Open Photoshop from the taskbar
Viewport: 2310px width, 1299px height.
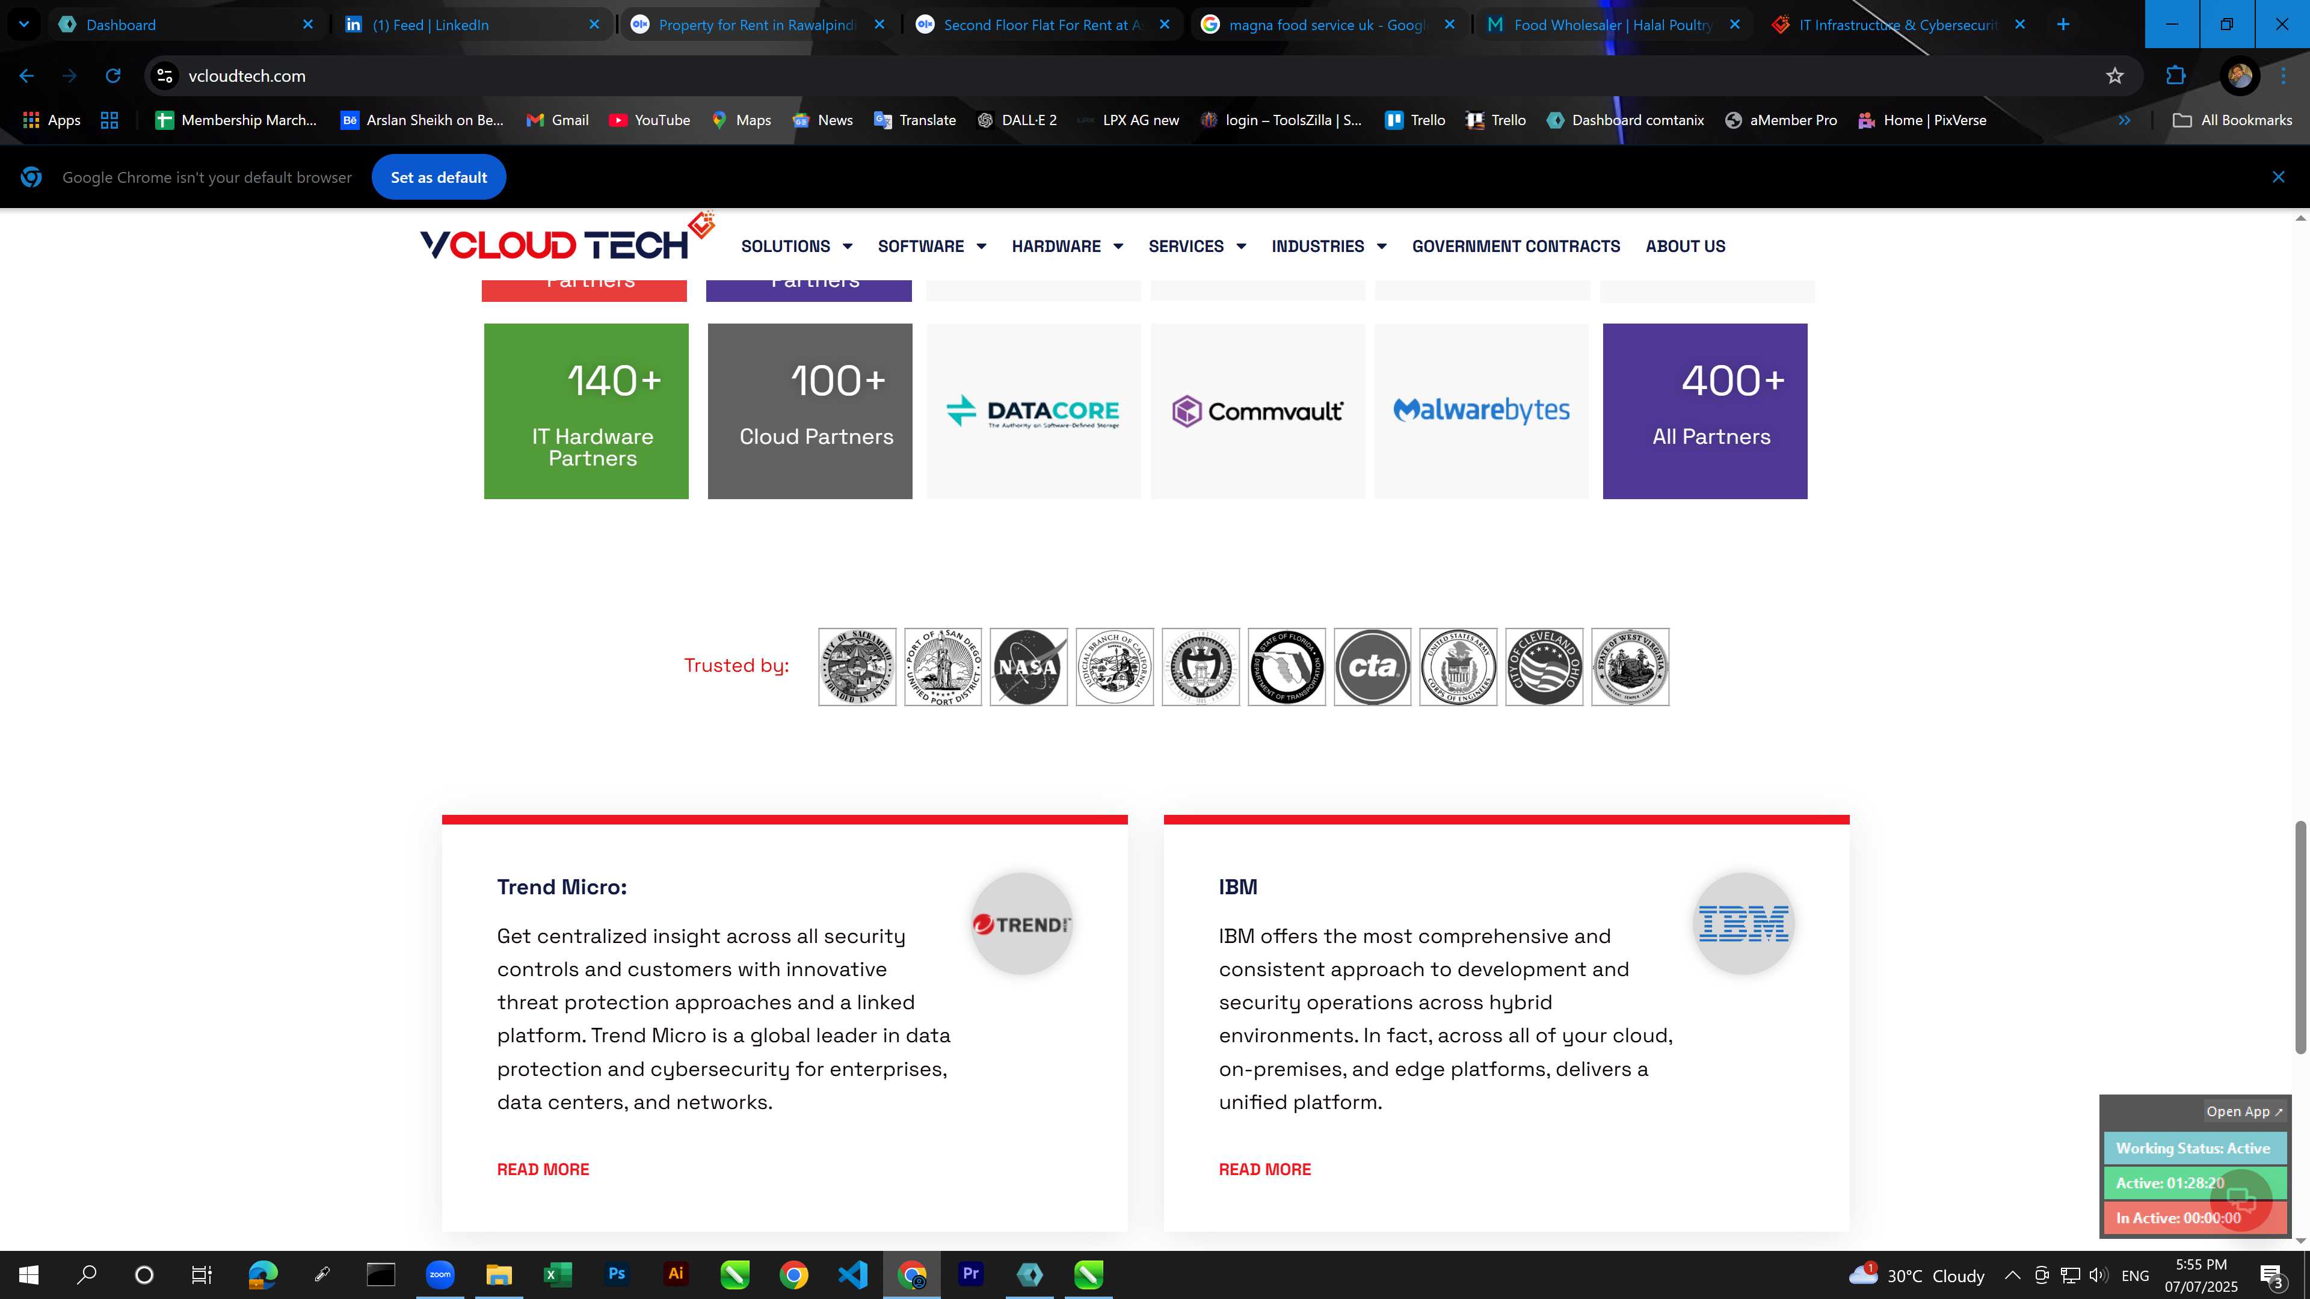click(x=616, y=1275)
